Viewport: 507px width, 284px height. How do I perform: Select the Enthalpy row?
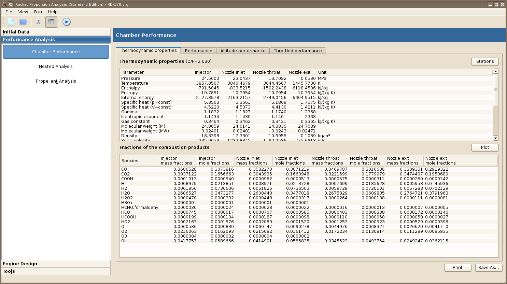click(306, 88)
